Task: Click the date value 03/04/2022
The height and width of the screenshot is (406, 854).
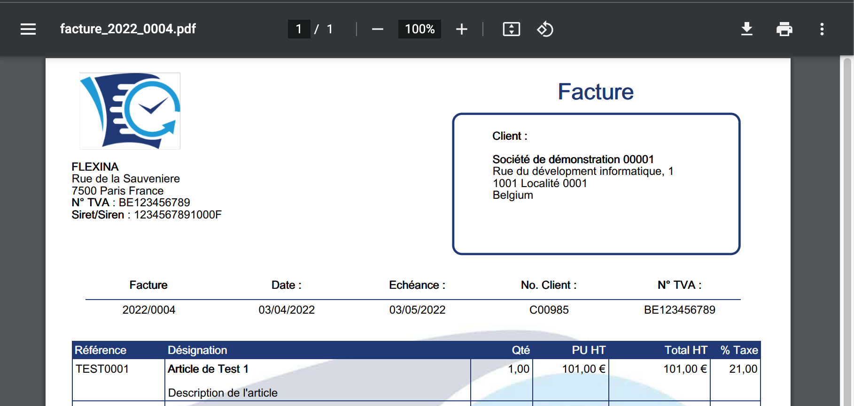Action: pyautogui.click(x=287, y=310)
